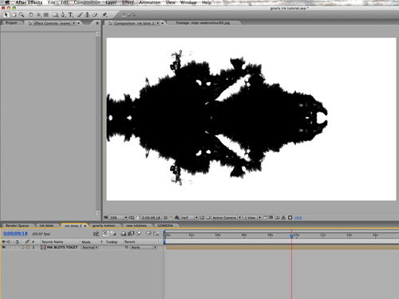This screenshot has width=399, height=299.
Task: Select the Clone Stamp tool
Action: (x=87, y=14)
